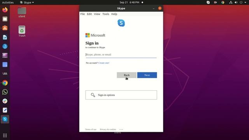
Task: Open the silent folder on desktop
Action: [x=22, y=12]
